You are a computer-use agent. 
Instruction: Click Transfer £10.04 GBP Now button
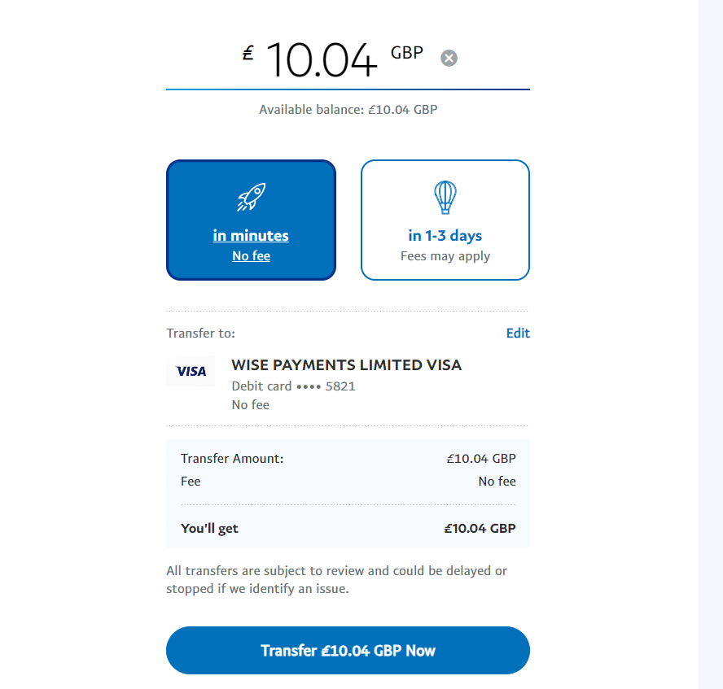[348, 650]
